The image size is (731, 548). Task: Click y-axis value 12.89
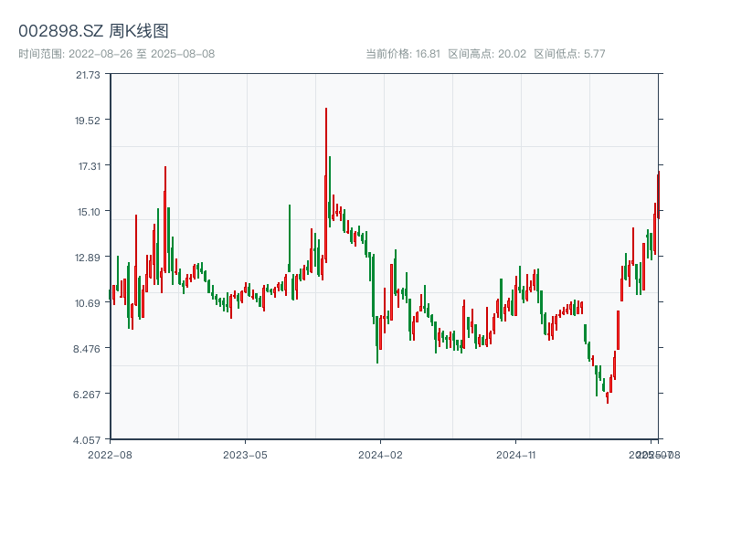[x=88, y=258]
